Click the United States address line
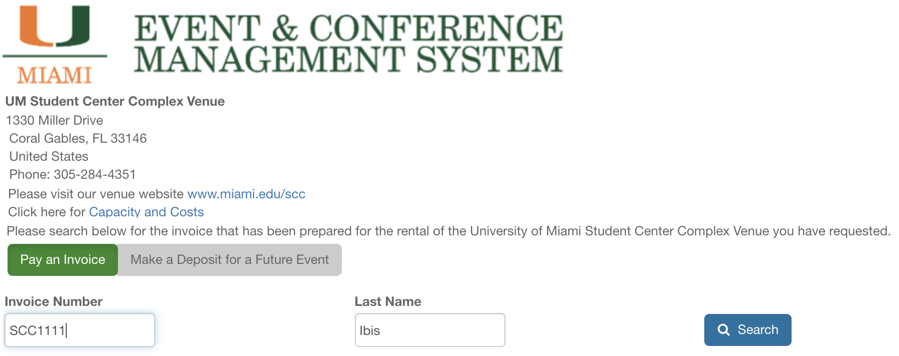This screenshot has width=899, height=356. coord(49,157)
